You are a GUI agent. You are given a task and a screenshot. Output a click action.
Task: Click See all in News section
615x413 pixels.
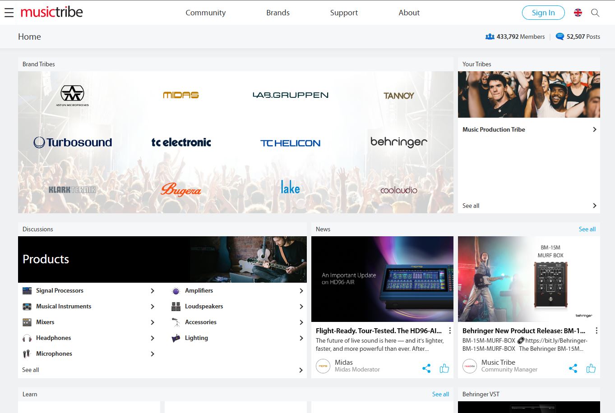coord(587,229)
